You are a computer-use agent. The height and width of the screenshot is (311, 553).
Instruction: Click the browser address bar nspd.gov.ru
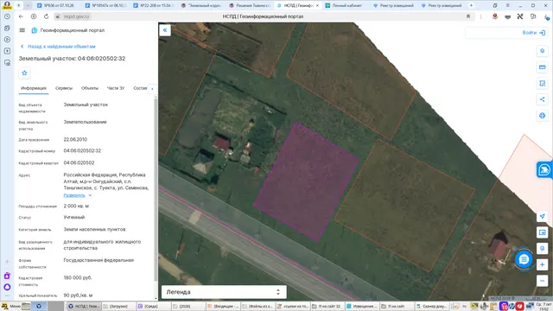click(76, 16)
